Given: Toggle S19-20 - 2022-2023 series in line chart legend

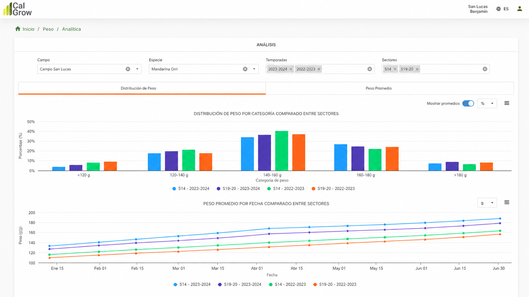Looking at the screenshot, I should click(x=335, y=284).
